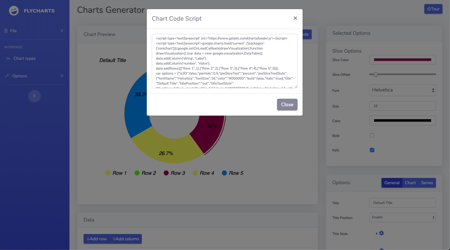The height and width of the screenshot is (250, 450).
Task: Collapse the sidebar with the round arrow button
Action: coord(34,96)
